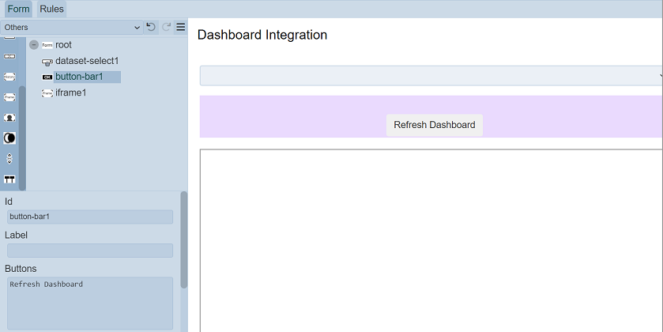Open the dataset select dropdown in preview
The width and height of the screenshot is (663, 332).
tap(431, 75)
